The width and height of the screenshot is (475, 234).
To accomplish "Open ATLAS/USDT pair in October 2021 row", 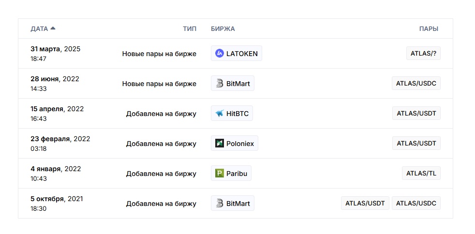I will point(365,203).
